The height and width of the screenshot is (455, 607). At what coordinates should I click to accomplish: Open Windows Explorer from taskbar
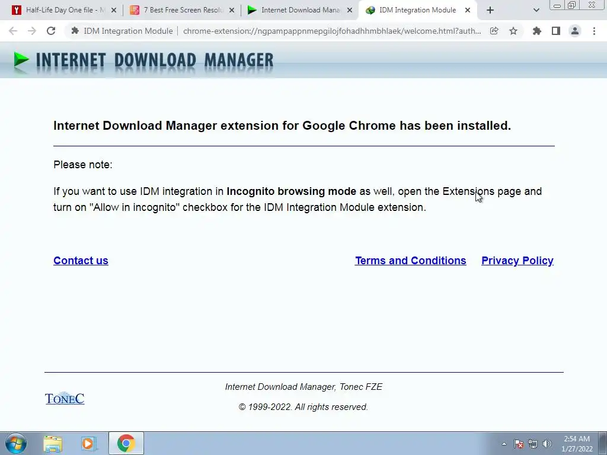[53, 443]
